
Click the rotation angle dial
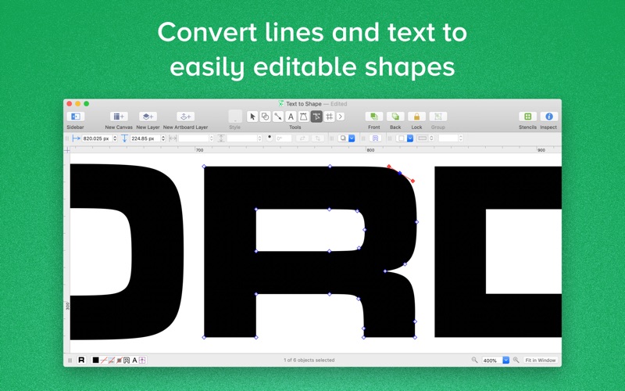(270, 138)
